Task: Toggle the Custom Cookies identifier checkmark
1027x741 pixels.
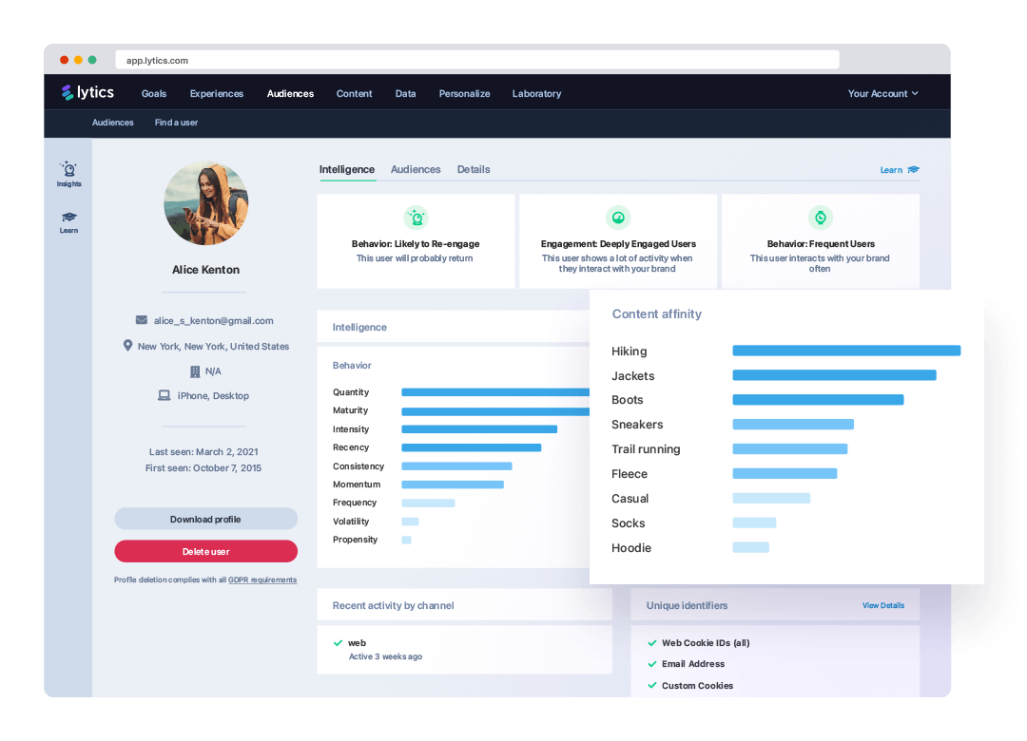Action: 651,685
